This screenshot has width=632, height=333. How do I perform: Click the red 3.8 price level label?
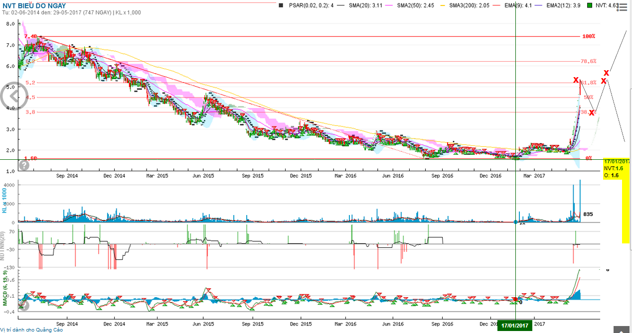click(29, 112)
